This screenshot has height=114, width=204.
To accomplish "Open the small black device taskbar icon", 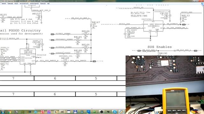I will click(108, 112).
